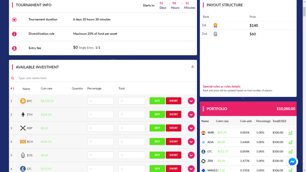Viewport: 306px width, 172px height.
Task: Buy BTC
Action: pyautogui.click(x=157, y=101)
